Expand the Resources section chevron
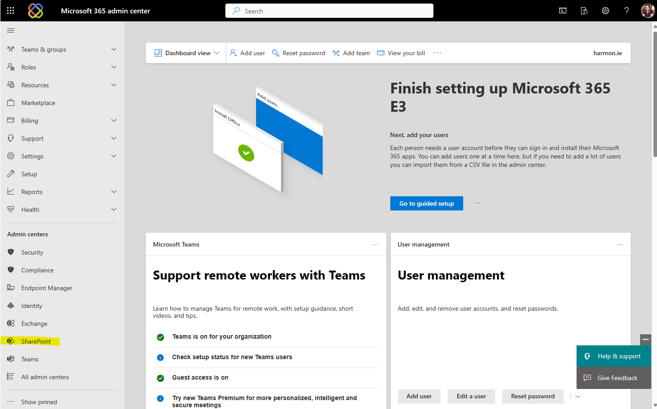Viewport: 657px width, 409px height. point(114,85)
